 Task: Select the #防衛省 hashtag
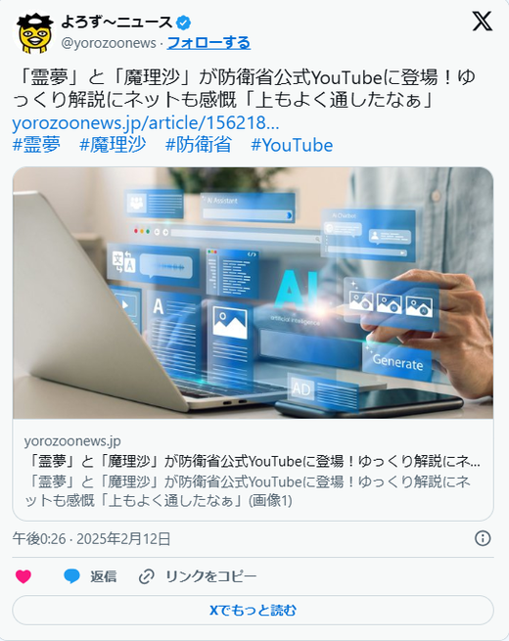click(x=199, y=145)
